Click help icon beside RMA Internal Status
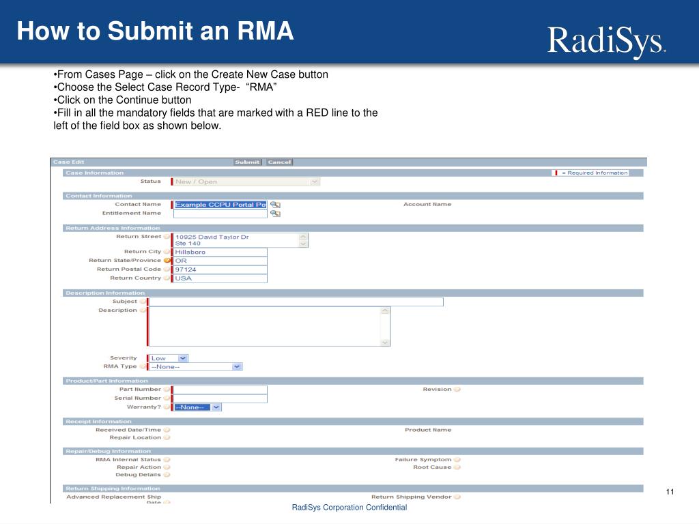 tap(167, 459)
